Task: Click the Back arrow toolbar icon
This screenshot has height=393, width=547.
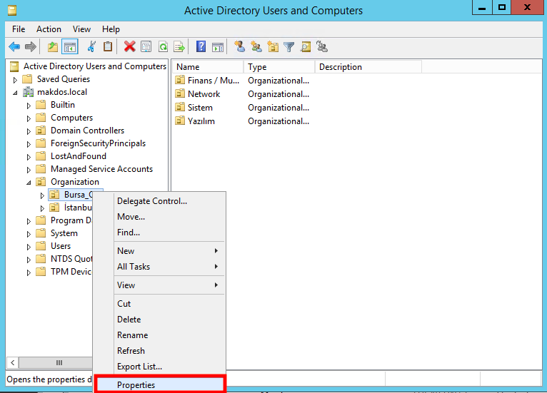Action: (x=14, y=46)
